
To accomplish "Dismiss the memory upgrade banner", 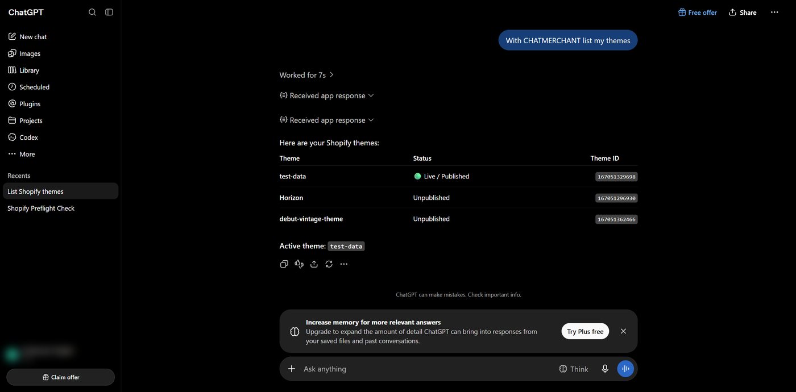I will [x=623, y=331].
